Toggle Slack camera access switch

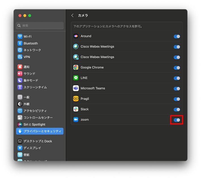(177, 109)
